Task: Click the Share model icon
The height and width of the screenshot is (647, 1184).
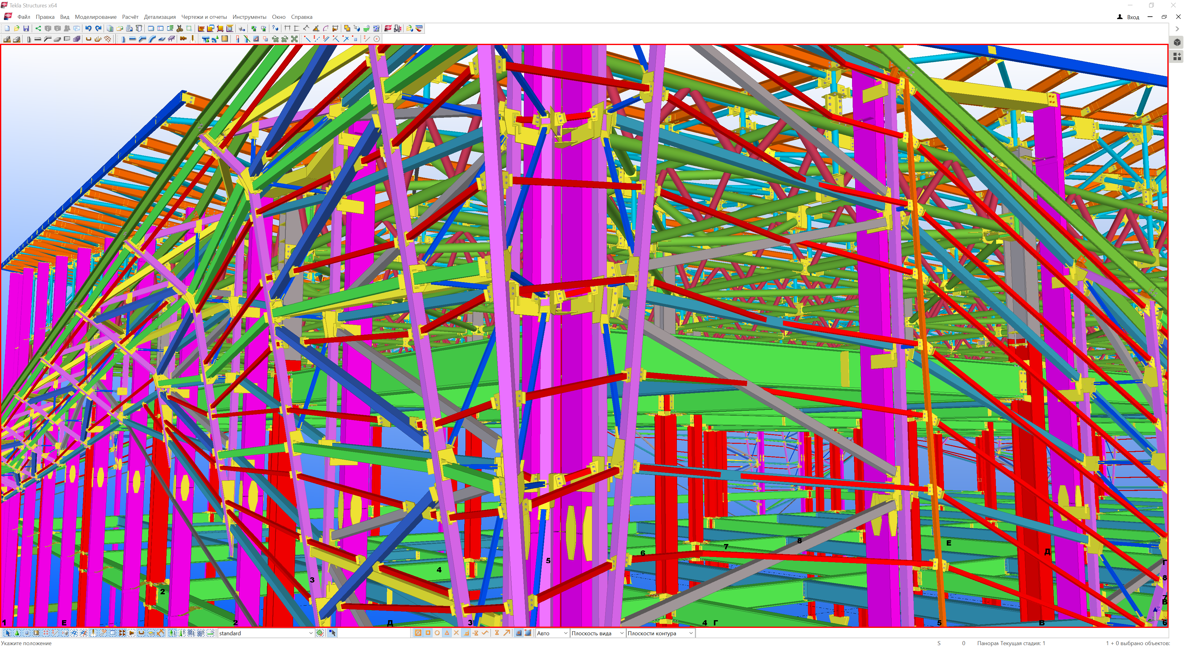Action: 38,28
